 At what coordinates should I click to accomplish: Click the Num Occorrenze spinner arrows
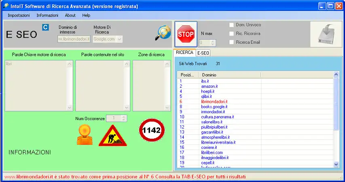click(x=124, y=119)
